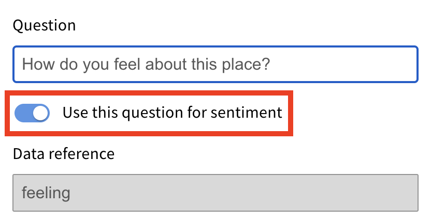The height and width of the screenshot is (222, 431).
Task: Click the Question label
Action: [44, 25]
